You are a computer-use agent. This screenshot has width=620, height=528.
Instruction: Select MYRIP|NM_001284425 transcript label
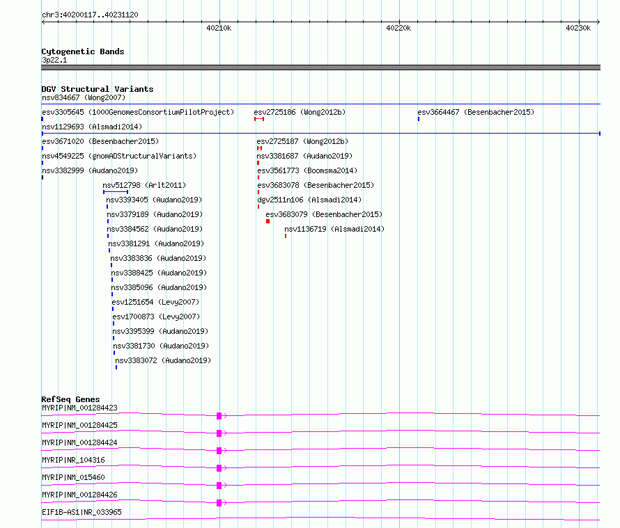click(x=79, y=425)
